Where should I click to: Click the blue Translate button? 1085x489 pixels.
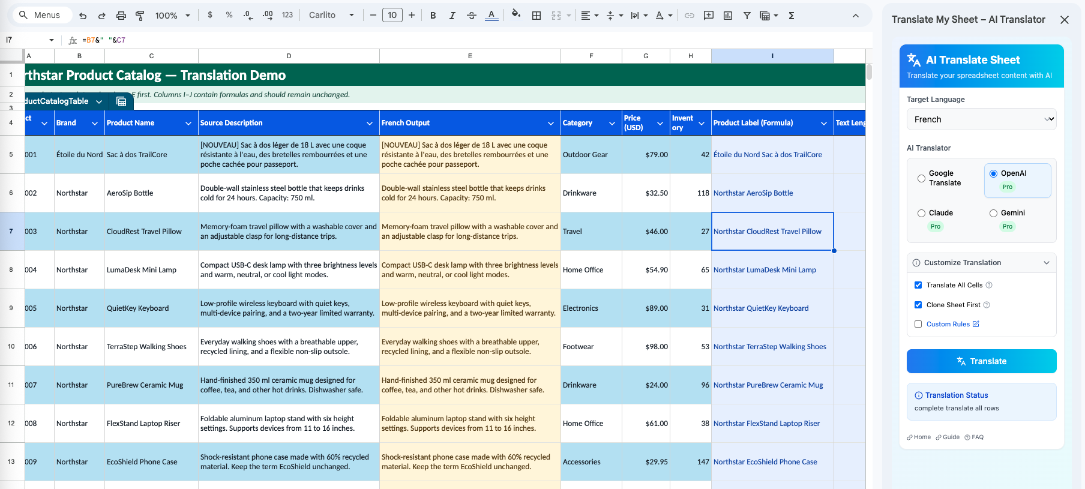point(981,361)
